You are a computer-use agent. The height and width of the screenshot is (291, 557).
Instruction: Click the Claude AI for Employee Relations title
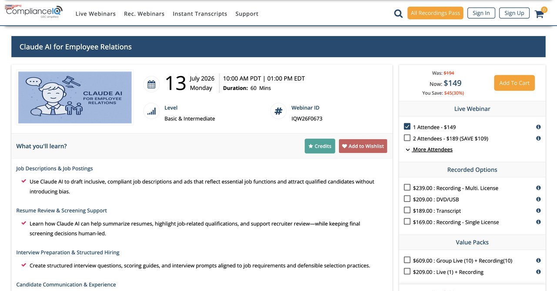click(76, 46)
